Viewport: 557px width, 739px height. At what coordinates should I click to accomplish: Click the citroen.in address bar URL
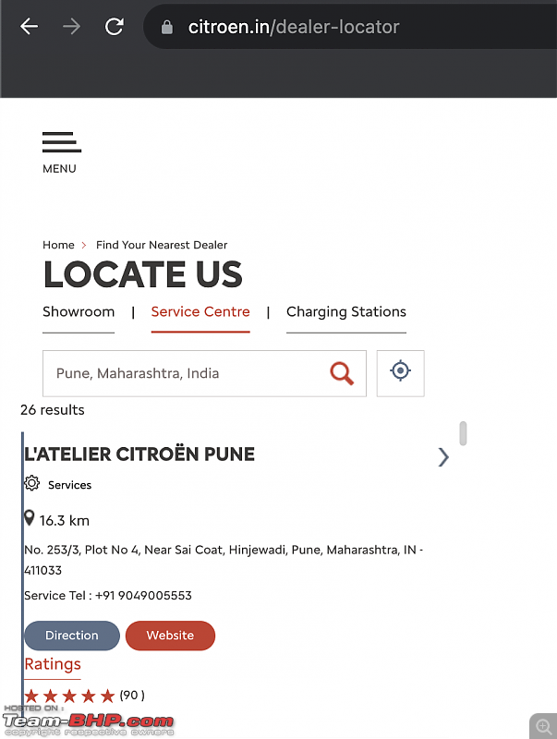click(x=294, y=28)
